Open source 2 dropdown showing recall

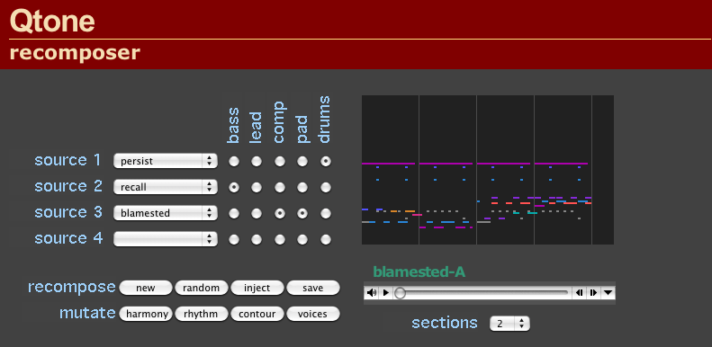click(166, 187)
